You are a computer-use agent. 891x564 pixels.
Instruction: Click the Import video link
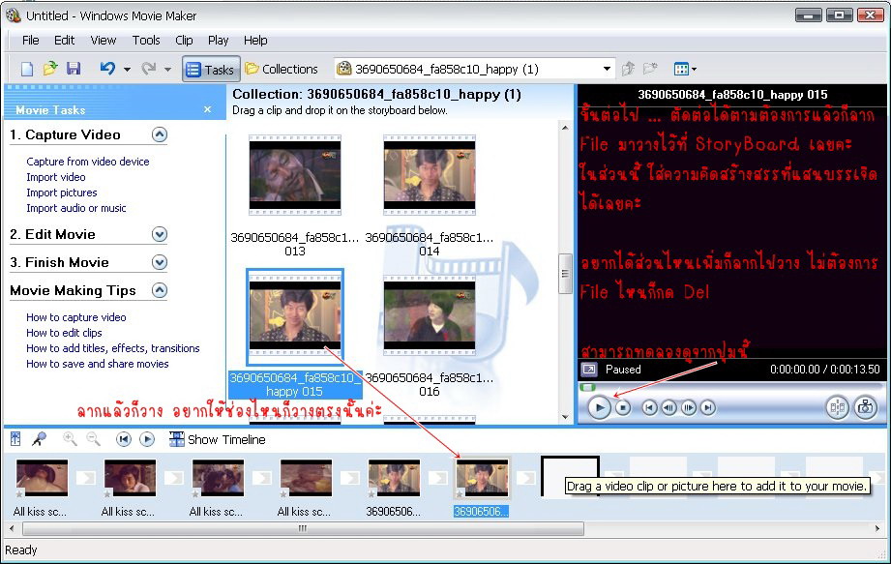click(x=56, y=177)
